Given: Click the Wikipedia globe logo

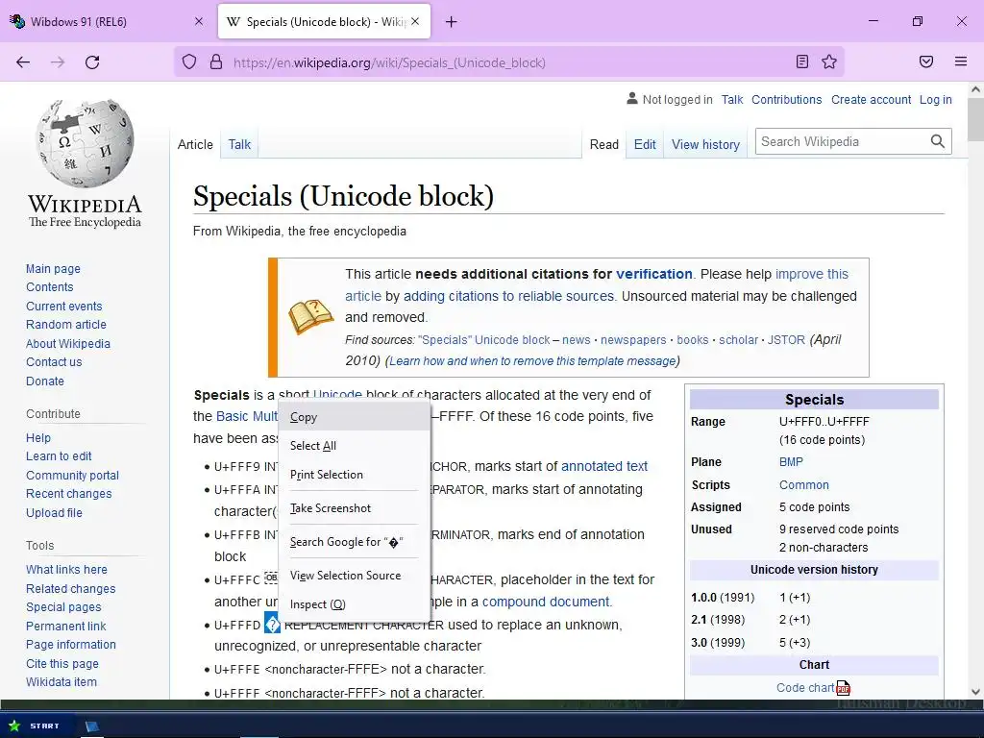Looking at the screenshot, I should coord(85,144).
